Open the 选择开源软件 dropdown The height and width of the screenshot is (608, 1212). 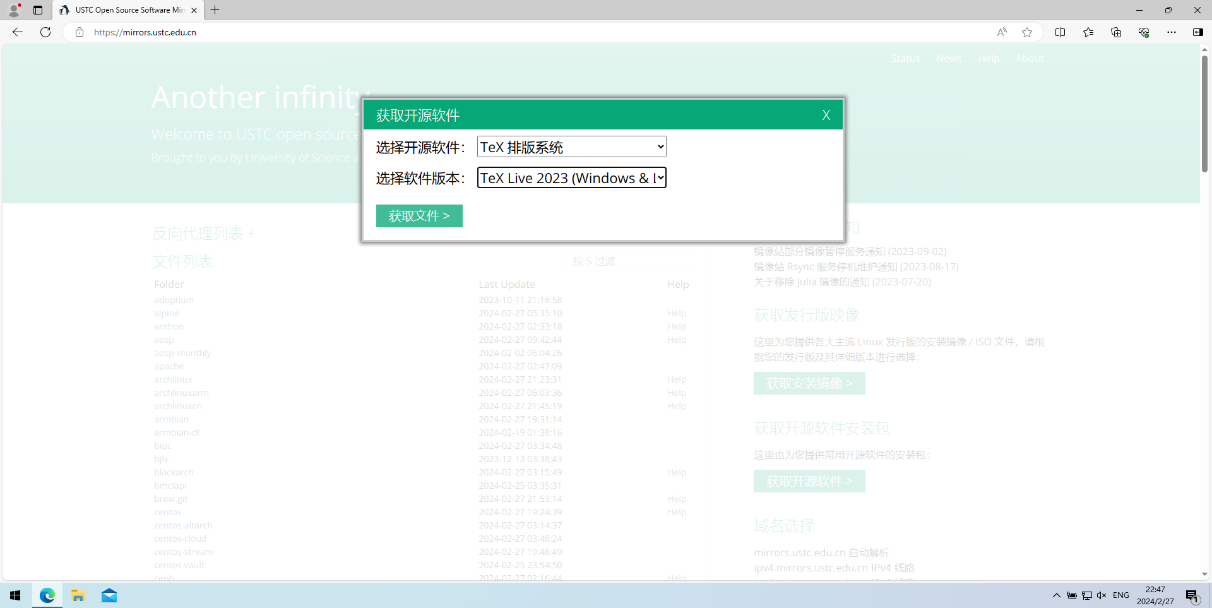571,146
